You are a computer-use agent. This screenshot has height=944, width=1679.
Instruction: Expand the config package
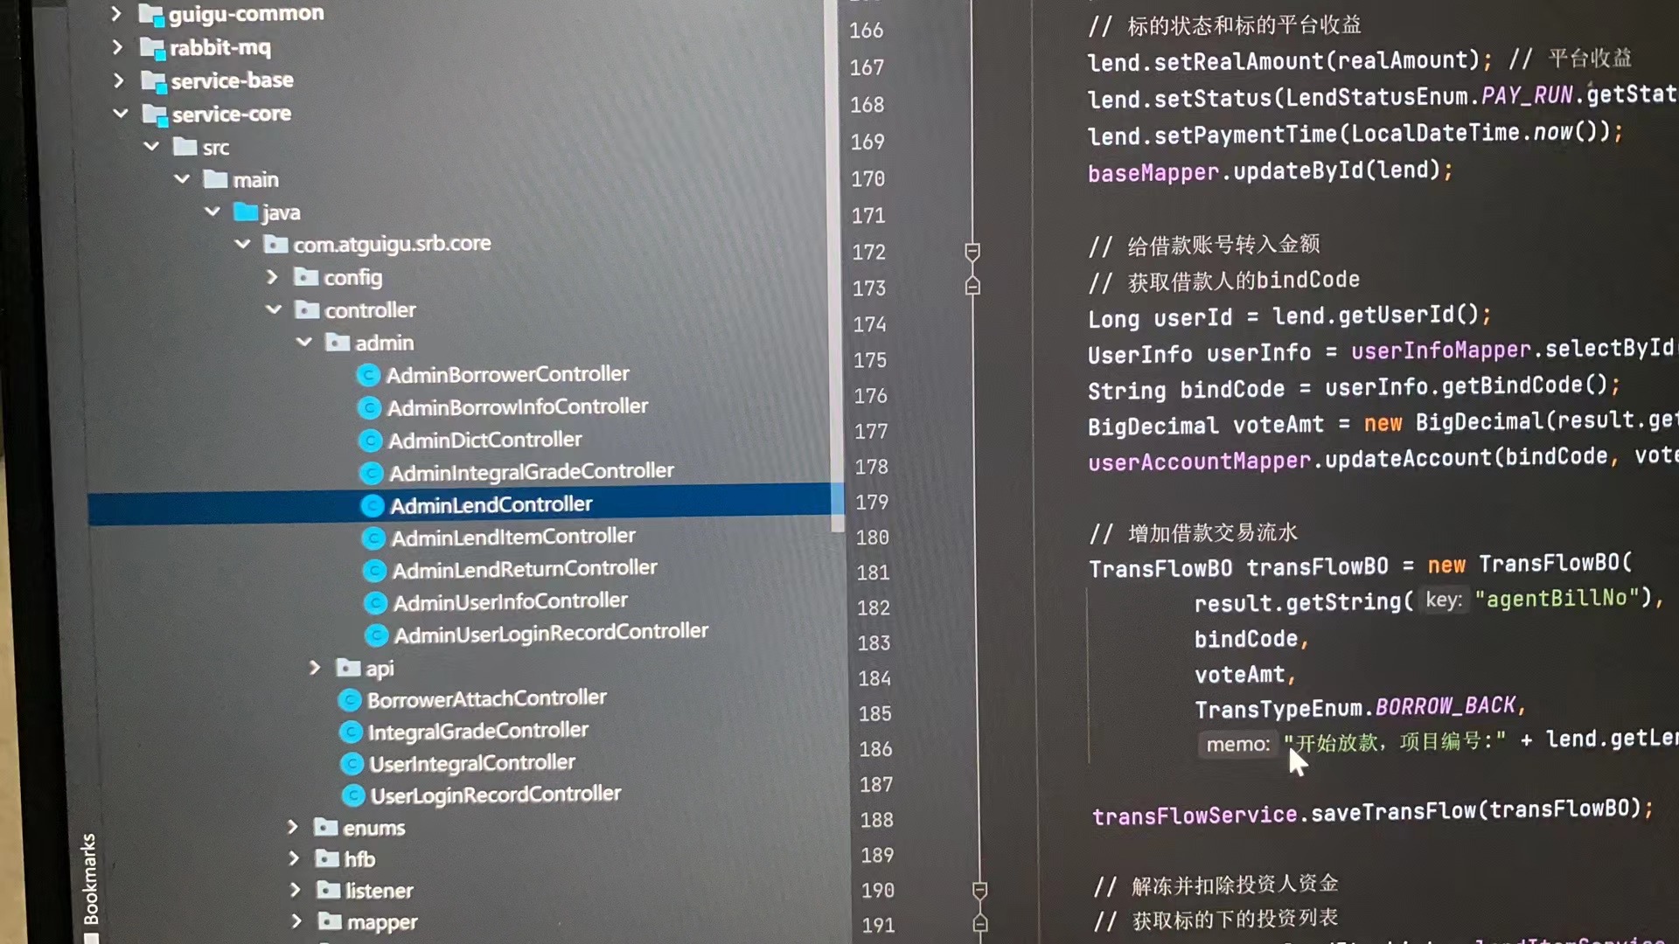click(x=273, y=277)
